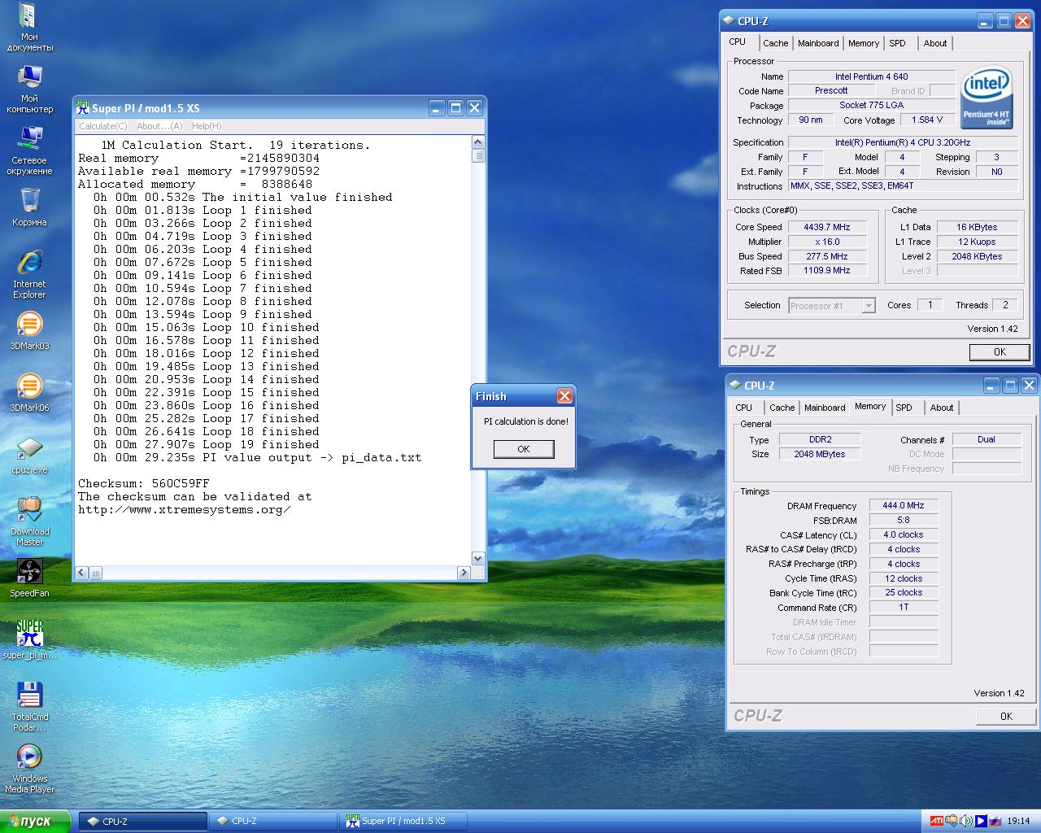
Task: Select the Super PI / mod1.5 XS taskbar button
Action: (403, 822)
